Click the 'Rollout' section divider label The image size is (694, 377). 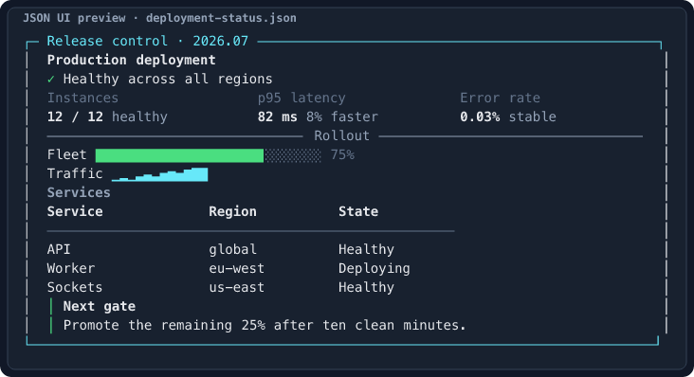tap(341, 135)
